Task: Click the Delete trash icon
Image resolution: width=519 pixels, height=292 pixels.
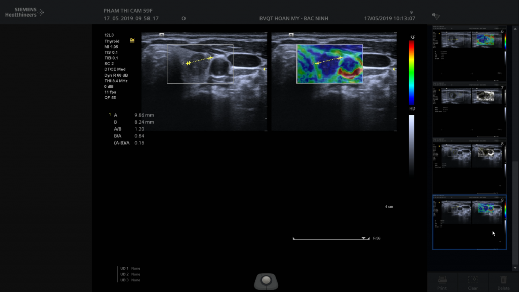Action: 504,280
